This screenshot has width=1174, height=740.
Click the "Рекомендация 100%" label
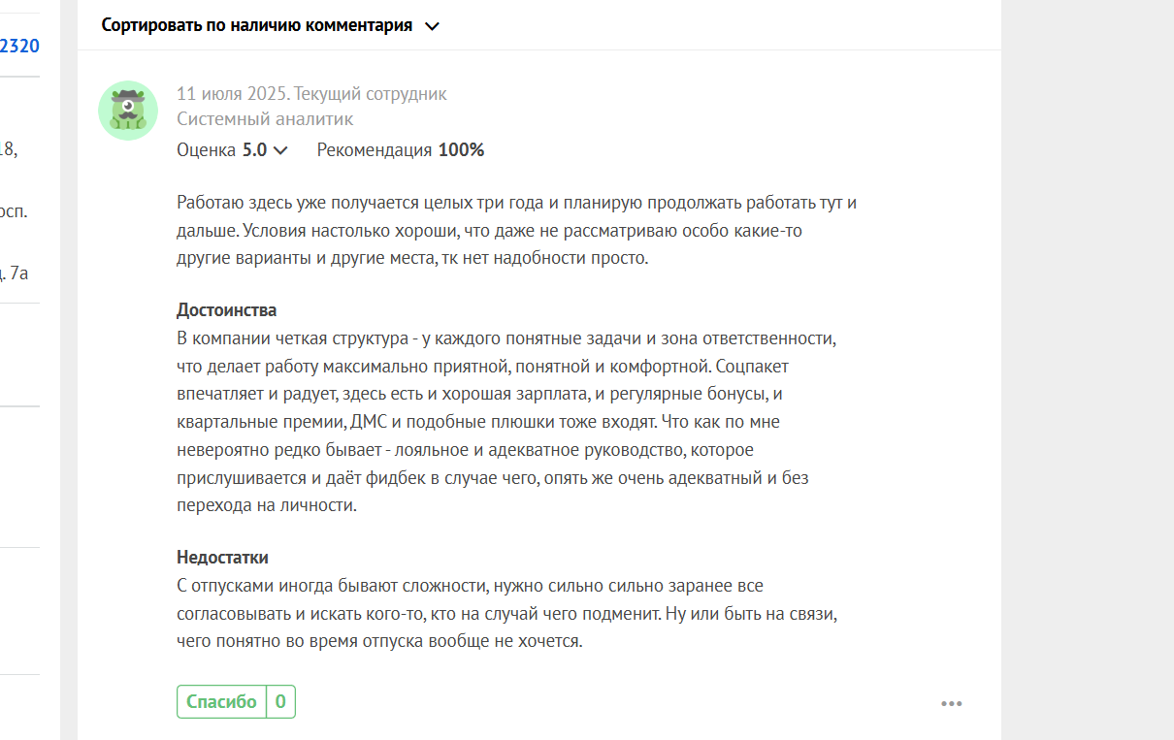pyautogui.click(x=401, y=150)
